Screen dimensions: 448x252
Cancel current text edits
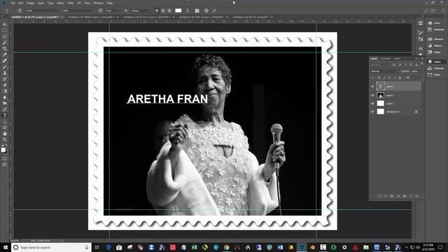pos(206,10)
